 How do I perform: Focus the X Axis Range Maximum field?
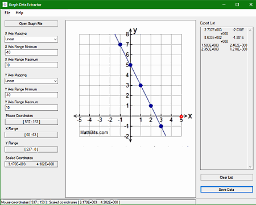[x=31, y=65]
